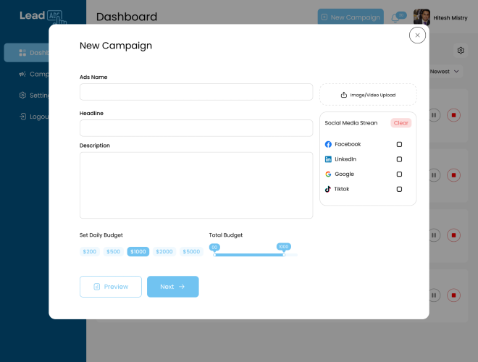The height and width of the screenshot is (362, 478).
Task: Select the $500 daily budget
Action: 114,251
